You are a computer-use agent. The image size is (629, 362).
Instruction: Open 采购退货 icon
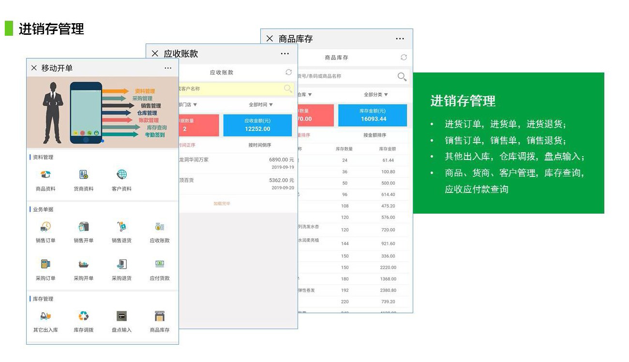[x=121, y=264]
